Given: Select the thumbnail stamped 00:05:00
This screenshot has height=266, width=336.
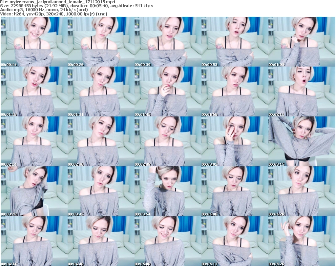Looking at the screenshot, I should point(168,241).
